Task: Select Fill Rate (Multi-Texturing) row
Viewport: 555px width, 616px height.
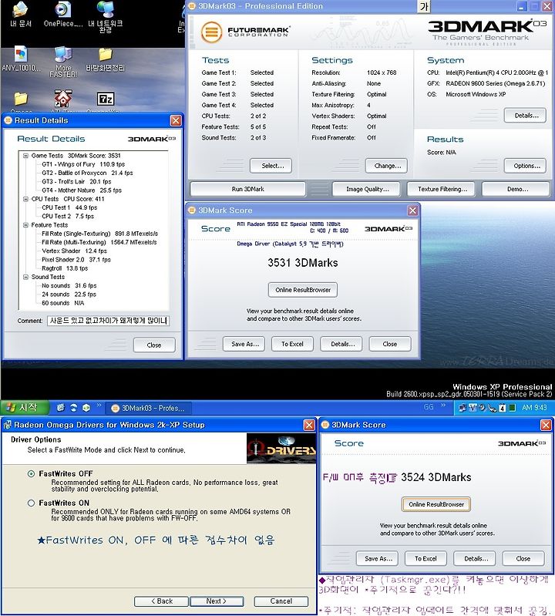Action: pos(99,242)
